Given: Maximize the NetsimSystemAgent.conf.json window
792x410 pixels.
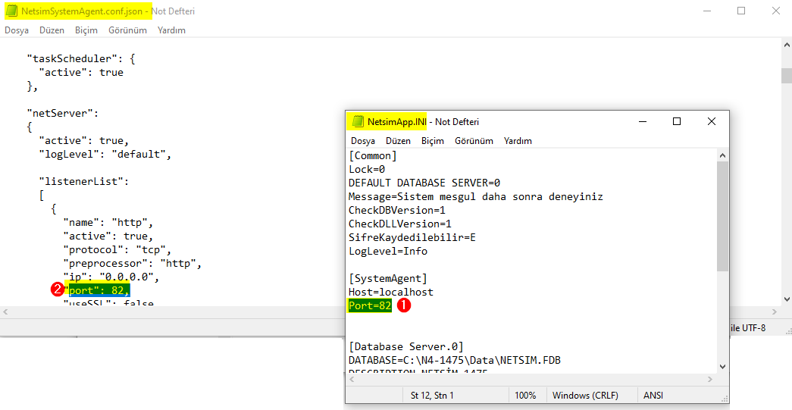Looking at the screenshot, I should (x=741, y=11).
